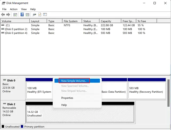Viewport: 171px width, 130px height.
Task: Click the Primary partition legend label
Action: (x=34, y=127)
